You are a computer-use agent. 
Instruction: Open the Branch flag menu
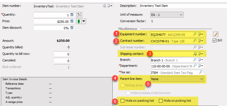tap(201, 60)
